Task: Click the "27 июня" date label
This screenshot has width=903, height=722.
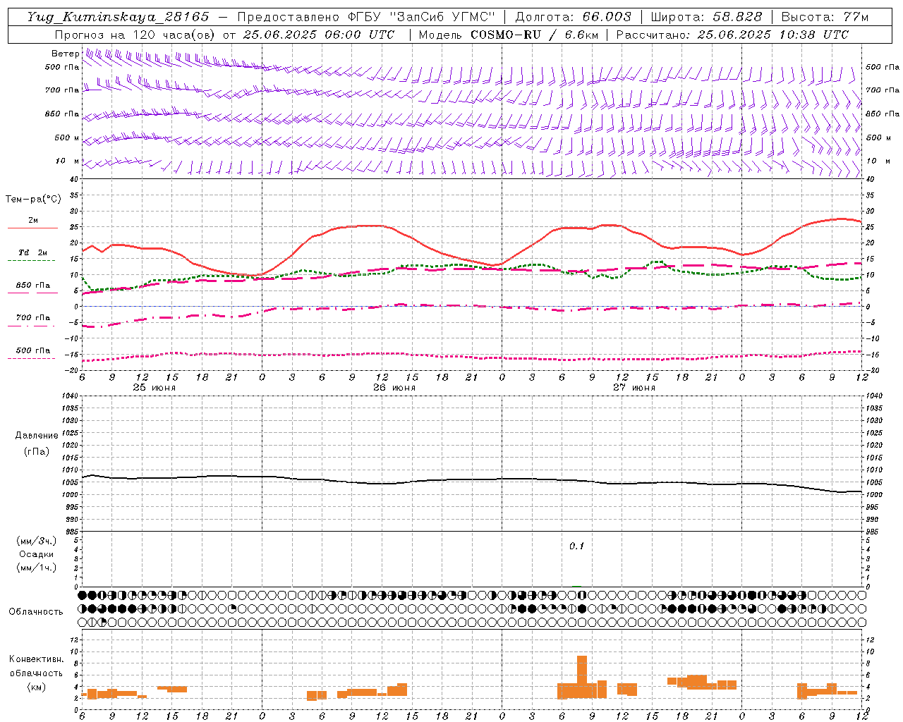Action: coord(634,388)
